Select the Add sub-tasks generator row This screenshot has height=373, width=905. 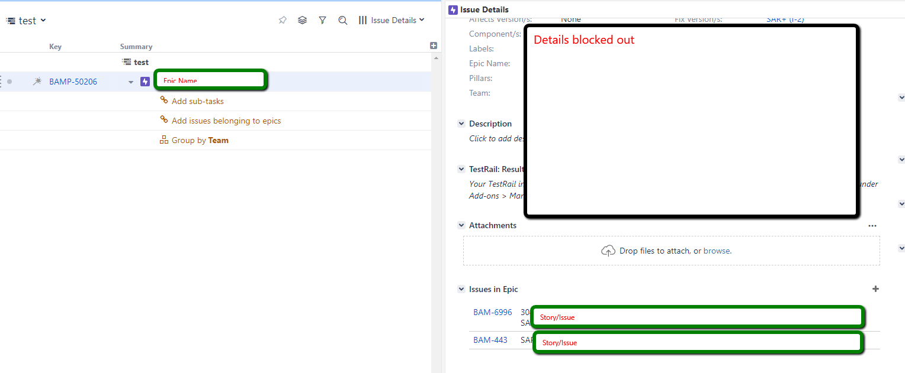[216, 101]
